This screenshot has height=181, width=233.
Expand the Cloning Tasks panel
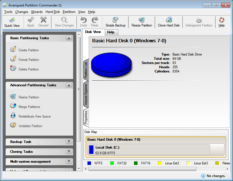pyautogui.click(x=69, y=151)
